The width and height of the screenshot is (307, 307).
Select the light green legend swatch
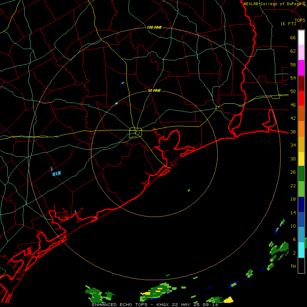301,189
